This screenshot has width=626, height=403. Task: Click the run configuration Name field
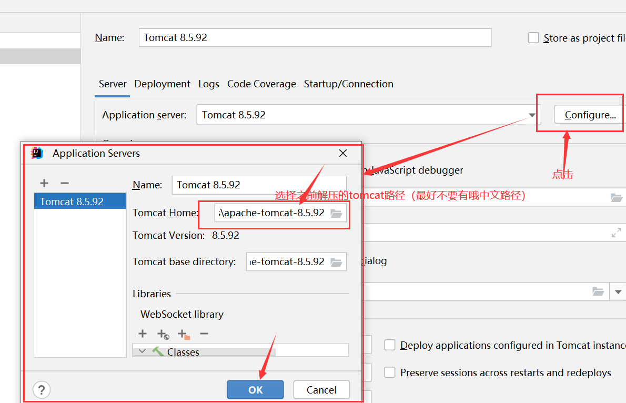coord(315,37)
